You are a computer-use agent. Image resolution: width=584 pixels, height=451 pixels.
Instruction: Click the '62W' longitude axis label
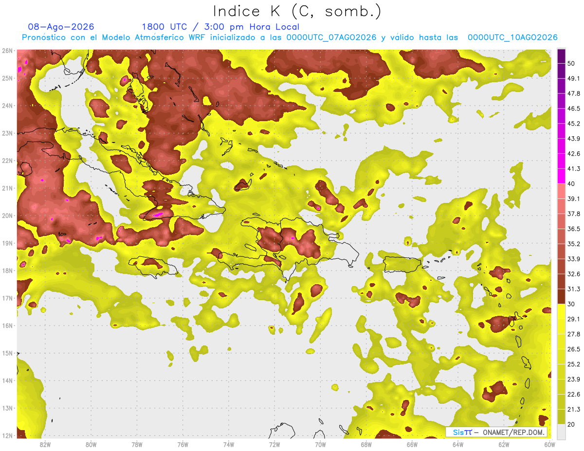(504, 444)
